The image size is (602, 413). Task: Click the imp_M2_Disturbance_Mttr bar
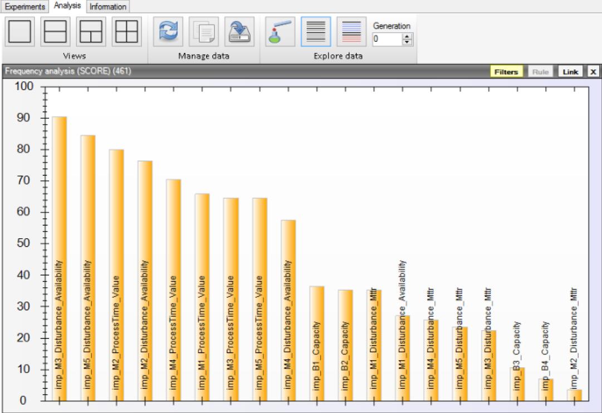[575, 395]
